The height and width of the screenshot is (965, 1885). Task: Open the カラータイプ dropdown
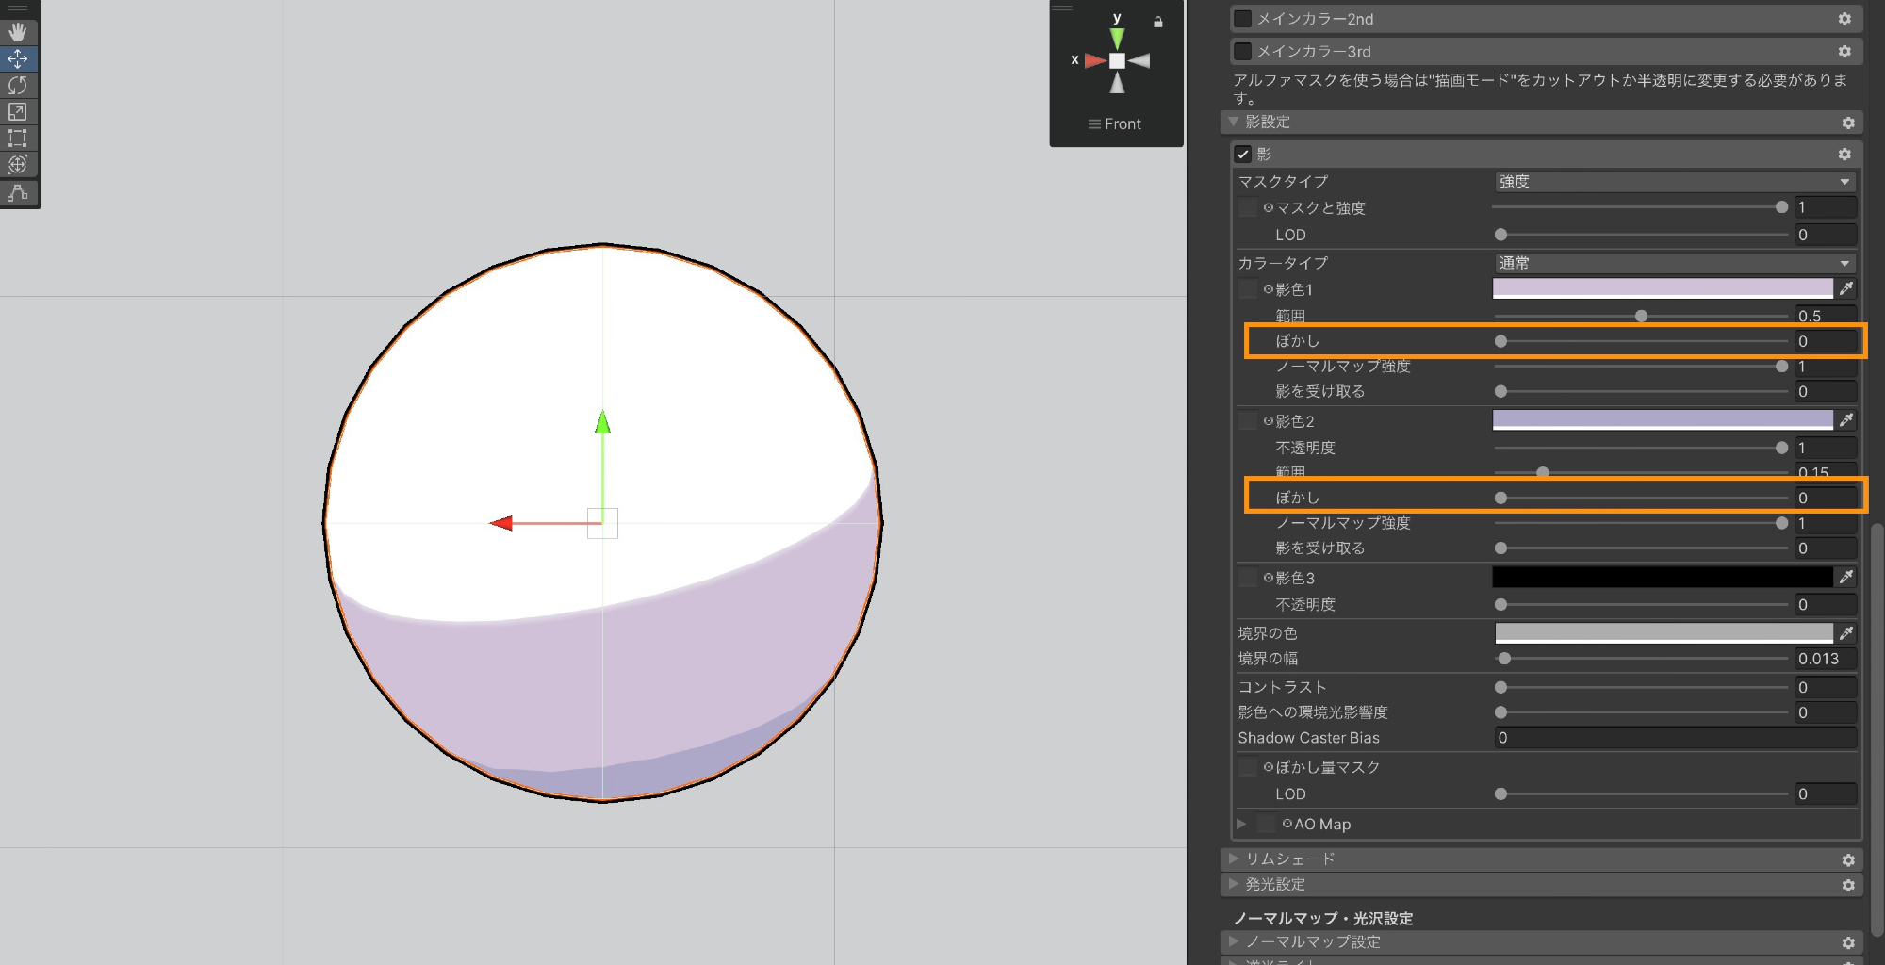tap(1674, 263)
